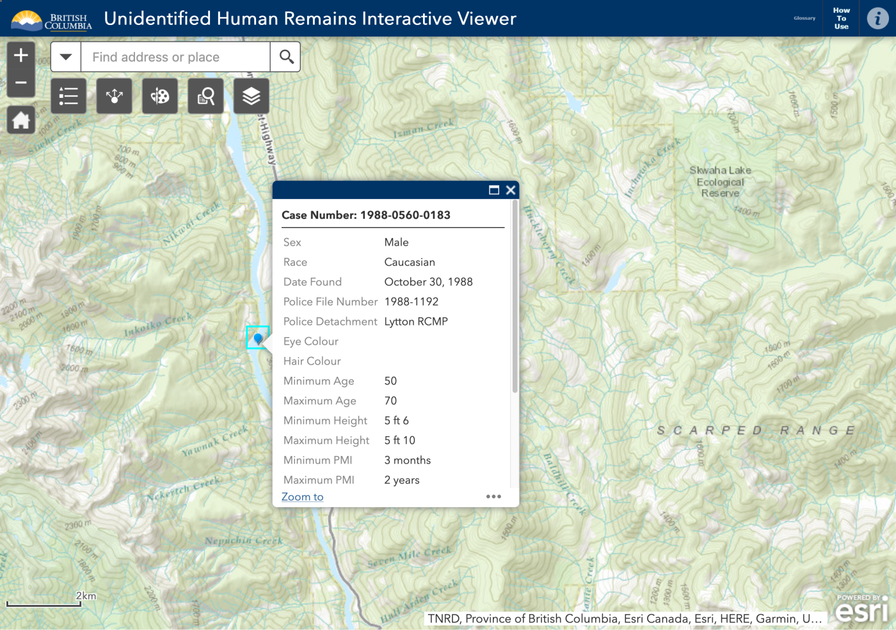Click the Zoom to link in popup
Screen dimensions: 896x630
[x=302, y=496]
